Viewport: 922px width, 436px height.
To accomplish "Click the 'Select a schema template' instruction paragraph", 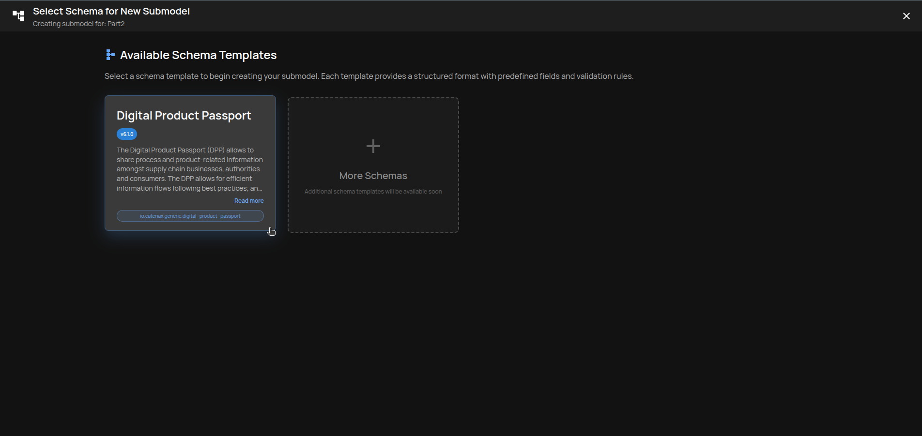I will 369,76.
